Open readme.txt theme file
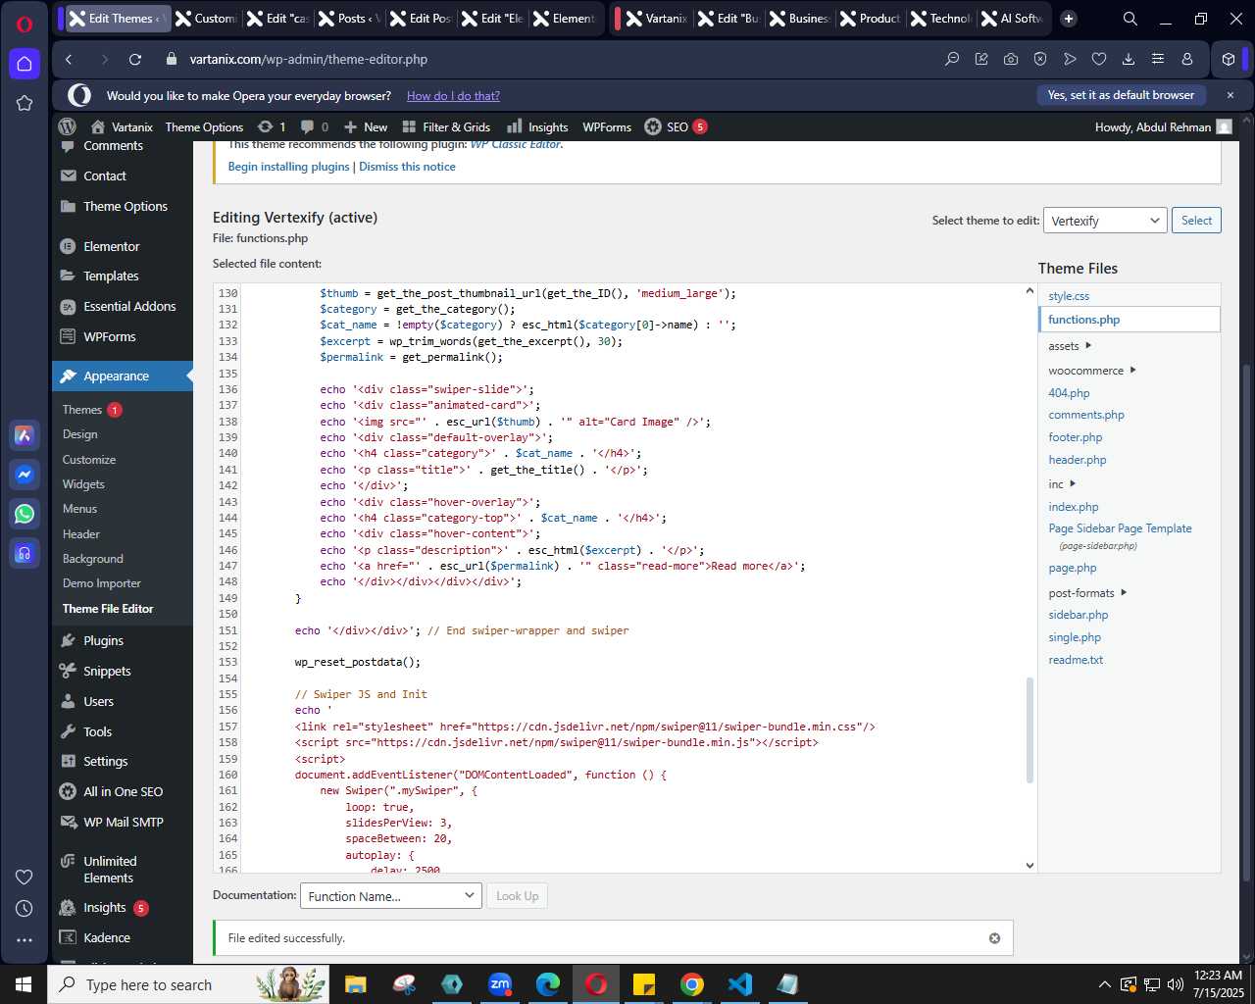1255x1004 pixels. (1076, 660)
